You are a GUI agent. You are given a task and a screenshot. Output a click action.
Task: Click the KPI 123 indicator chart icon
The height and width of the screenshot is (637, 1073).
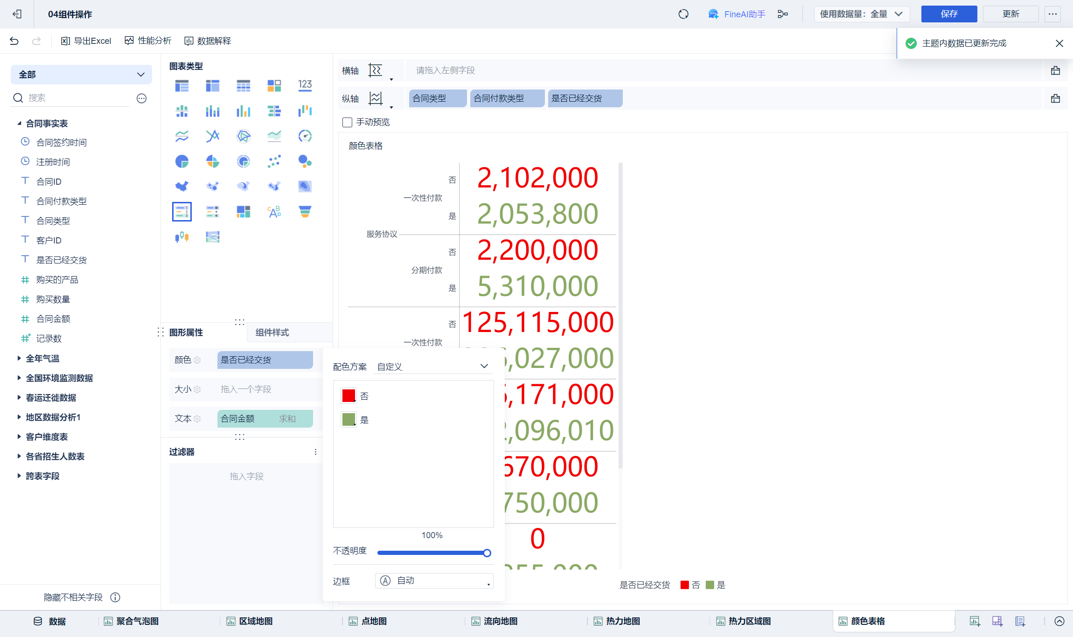tap(305, 85)
